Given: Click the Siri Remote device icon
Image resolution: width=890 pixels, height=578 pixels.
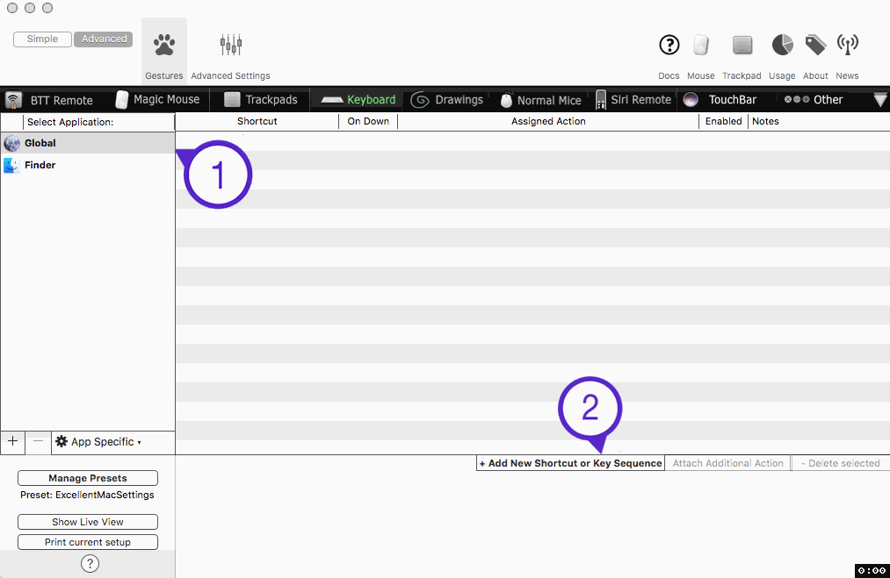Looking at the screenshot, I should click(x=601, y=100).
